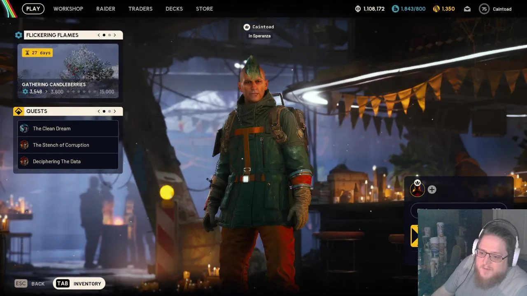Add a party member with plus icon
This screenshot has height=296, width=527.
(x=432, y=190)
